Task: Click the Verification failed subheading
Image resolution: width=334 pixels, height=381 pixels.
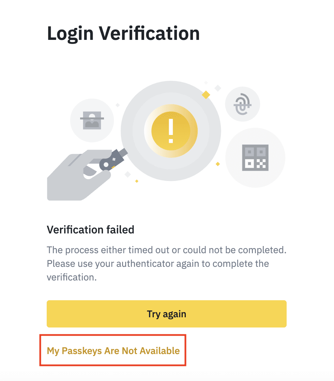Action: tap(90, 230)
